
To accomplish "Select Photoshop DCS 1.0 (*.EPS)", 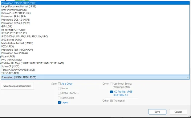I will tap(95, 20).
